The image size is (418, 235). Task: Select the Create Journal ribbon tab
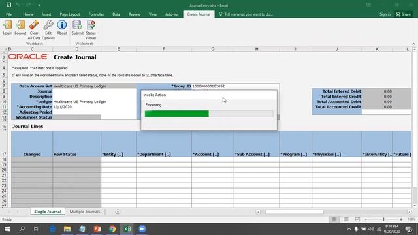pos(199,14)
